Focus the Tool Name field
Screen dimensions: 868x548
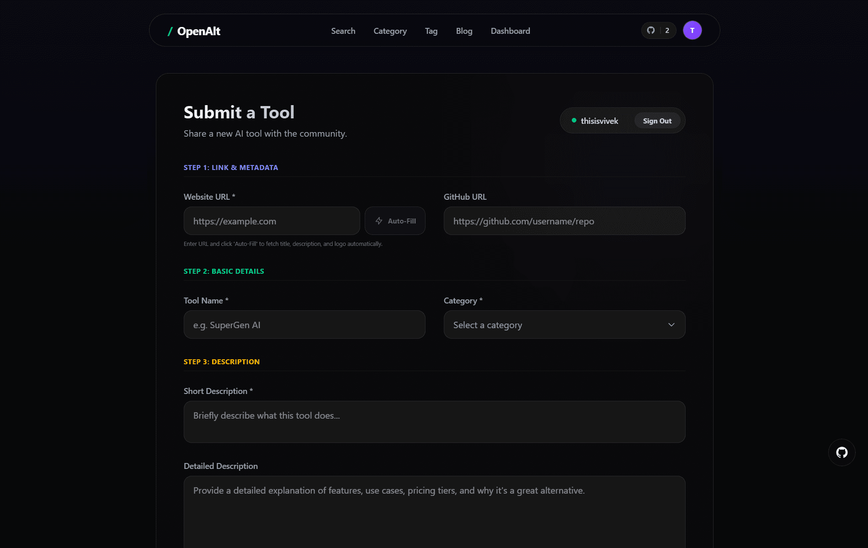click(304, 325)
